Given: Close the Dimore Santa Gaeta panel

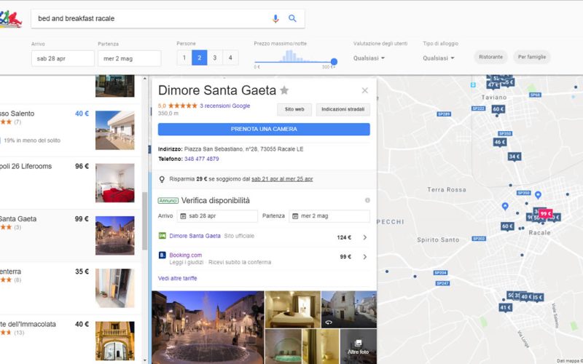Looking at the screenshot, I should pyautogui.click(x=365, y=90).
